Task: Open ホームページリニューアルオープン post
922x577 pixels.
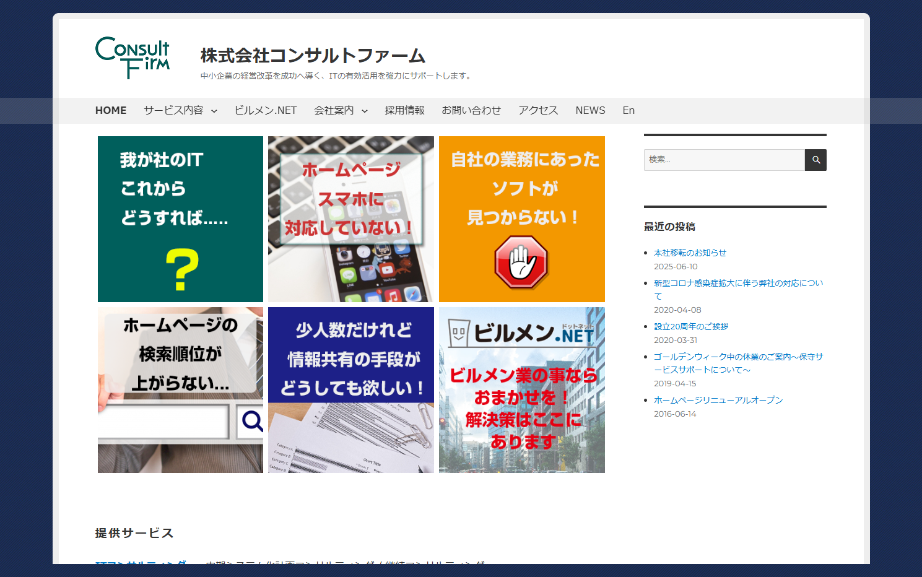Action: 718,400
